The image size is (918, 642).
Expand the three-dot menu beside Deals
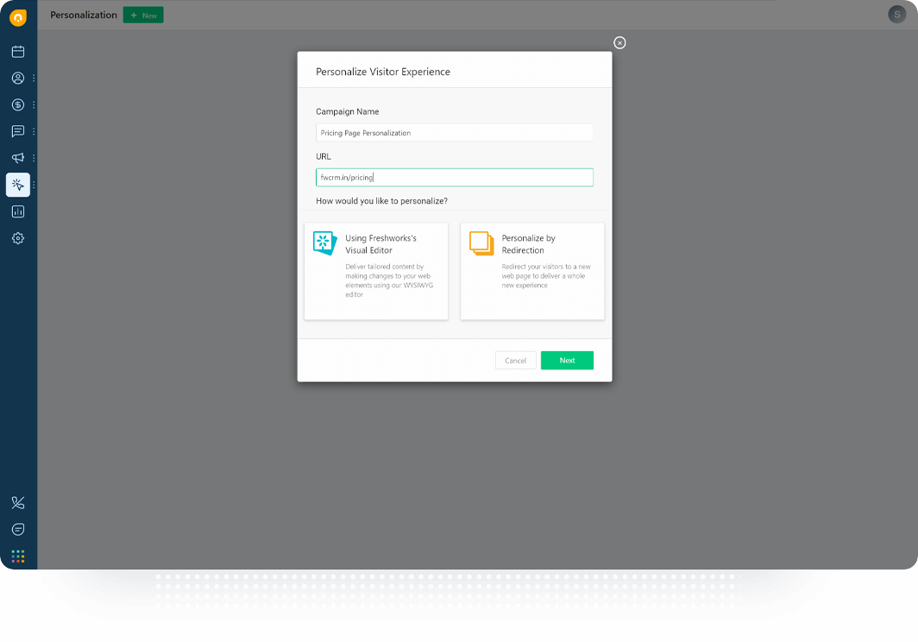pos(33,104)
